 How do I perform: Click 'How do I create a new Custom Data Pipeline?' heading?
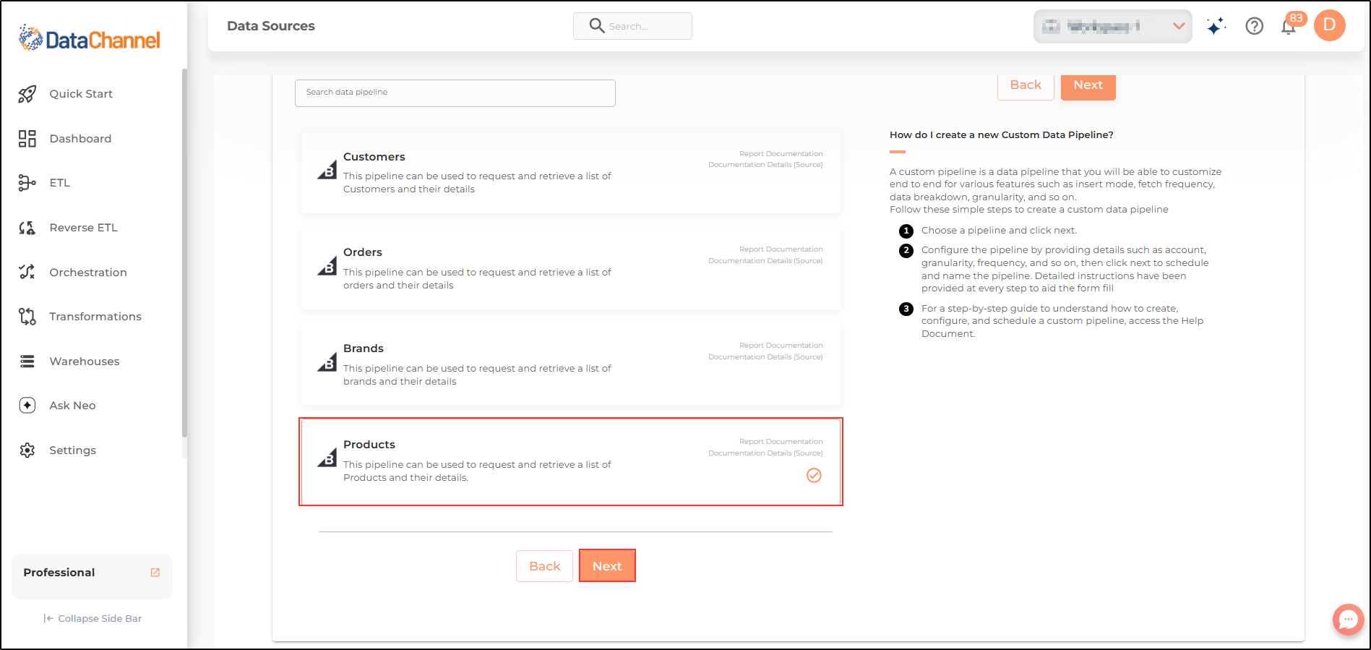[1002, 135]
